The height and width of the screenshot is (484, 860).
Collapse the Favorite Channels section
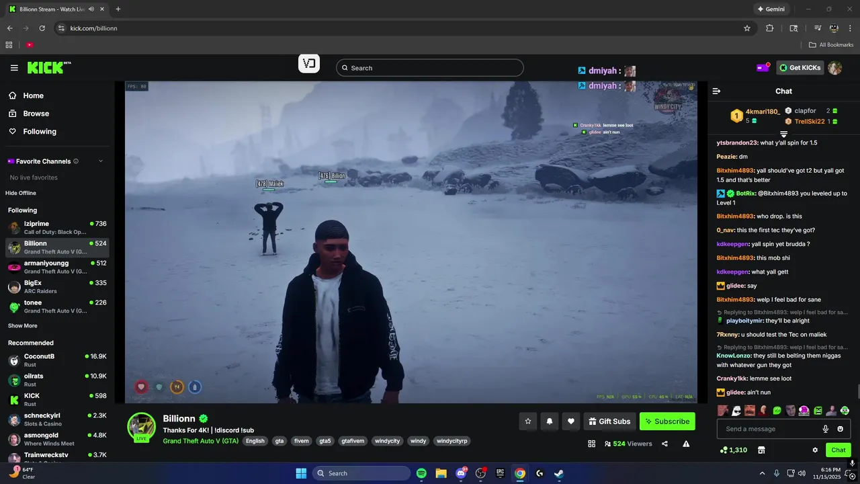(x=101, y=161)
